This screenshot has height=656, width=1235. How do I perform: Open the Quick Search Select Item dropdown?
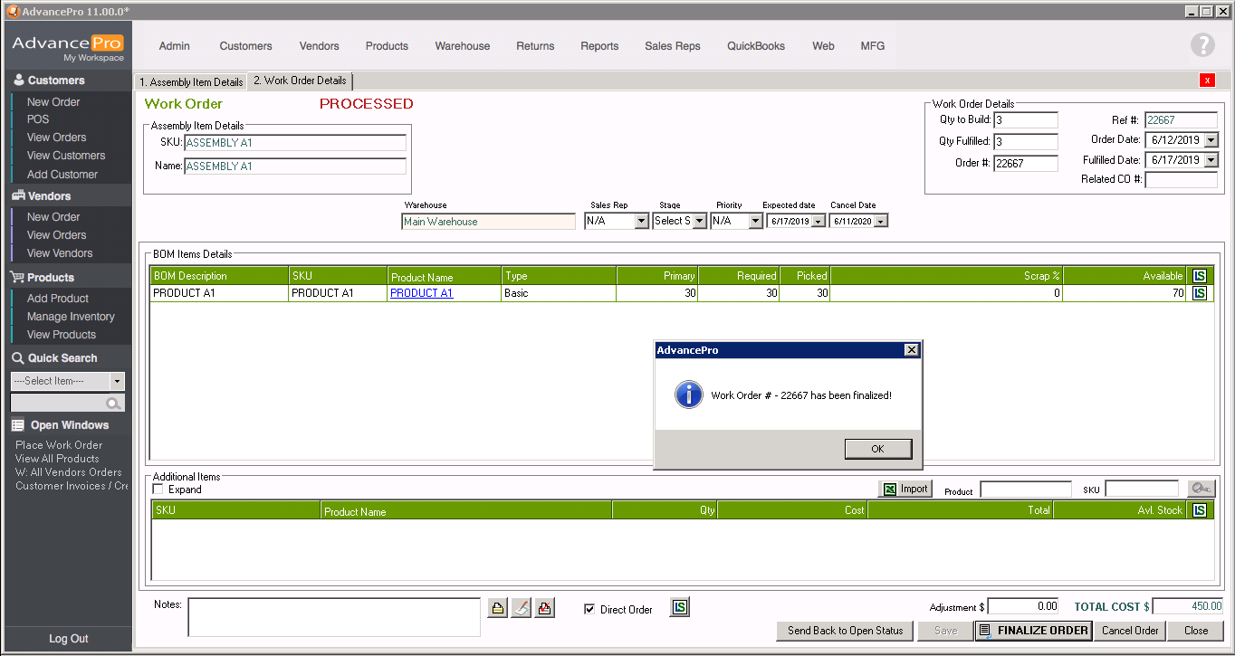pos(117,381)
